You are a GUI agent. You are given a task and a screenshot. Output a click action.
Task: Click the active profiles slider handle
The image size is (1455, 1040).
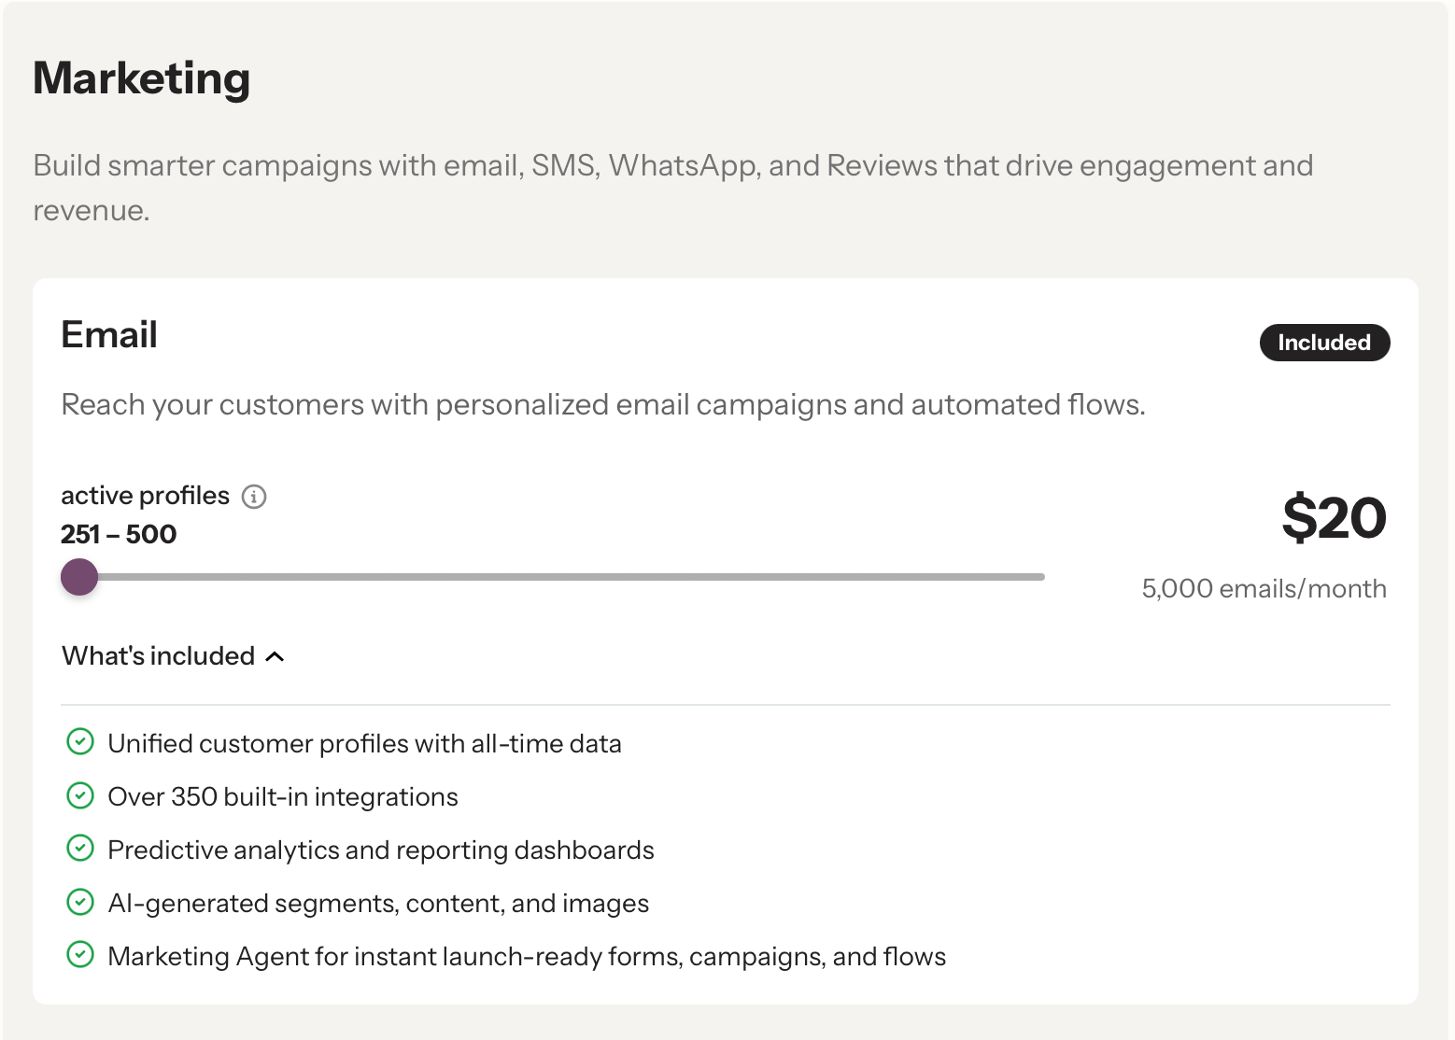tap(79, 577)
